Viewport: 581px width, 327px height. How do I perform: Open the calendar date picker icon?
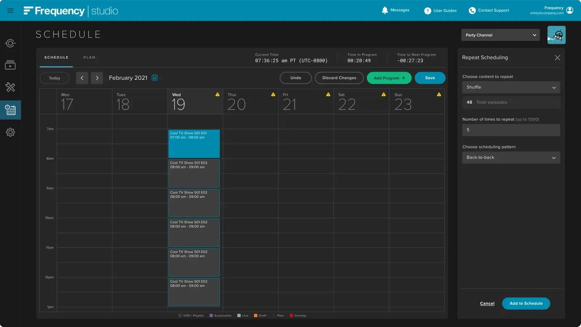tap(155, 78)
